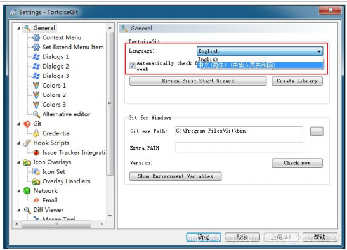347x250 pixels.
Task: Click the tree vertical scrollbar thumb
Action: click(110, 103)
